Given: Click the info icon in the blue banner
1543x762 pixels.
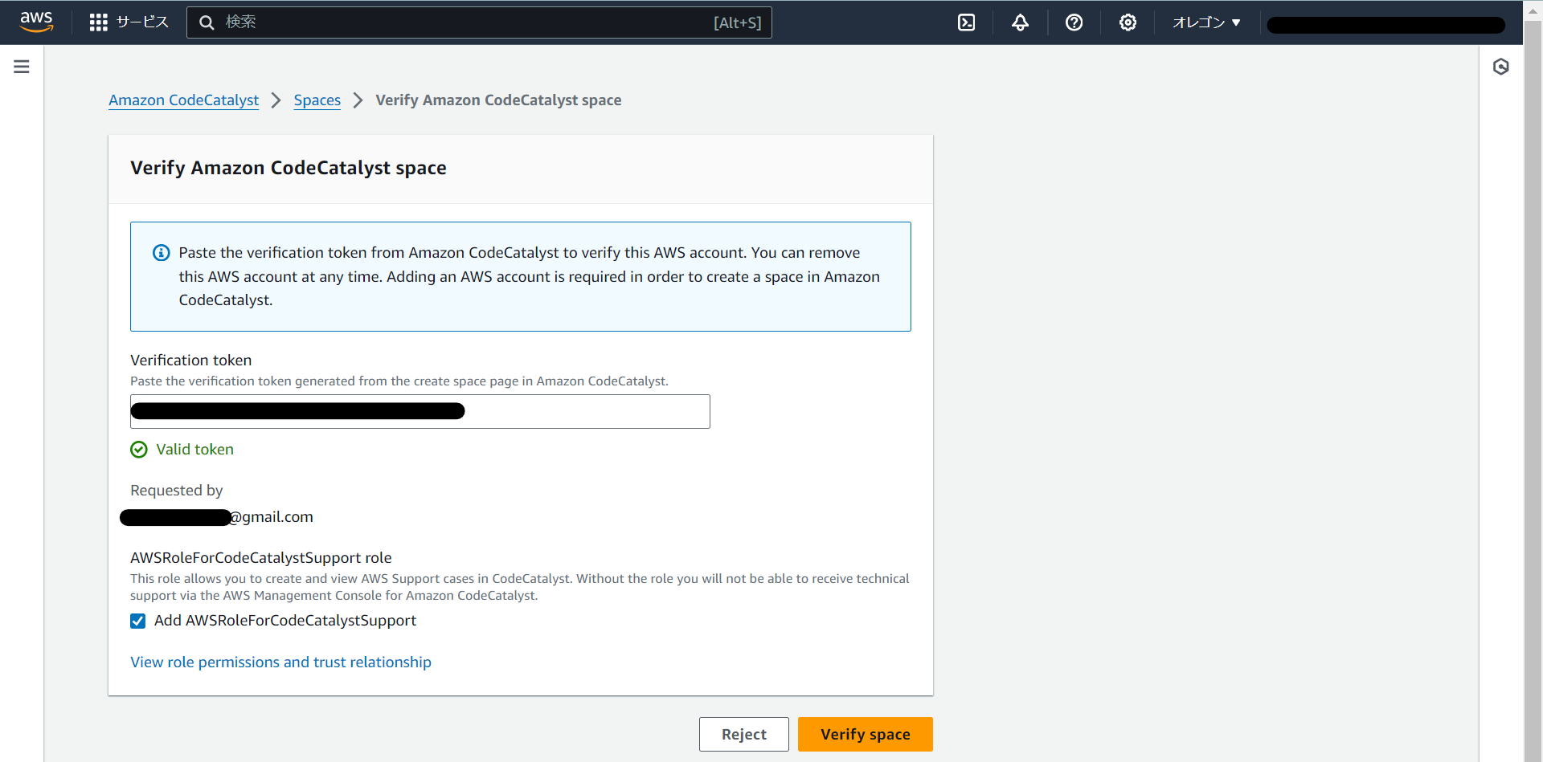Looking at the screenshot, I should coord(161,252).
